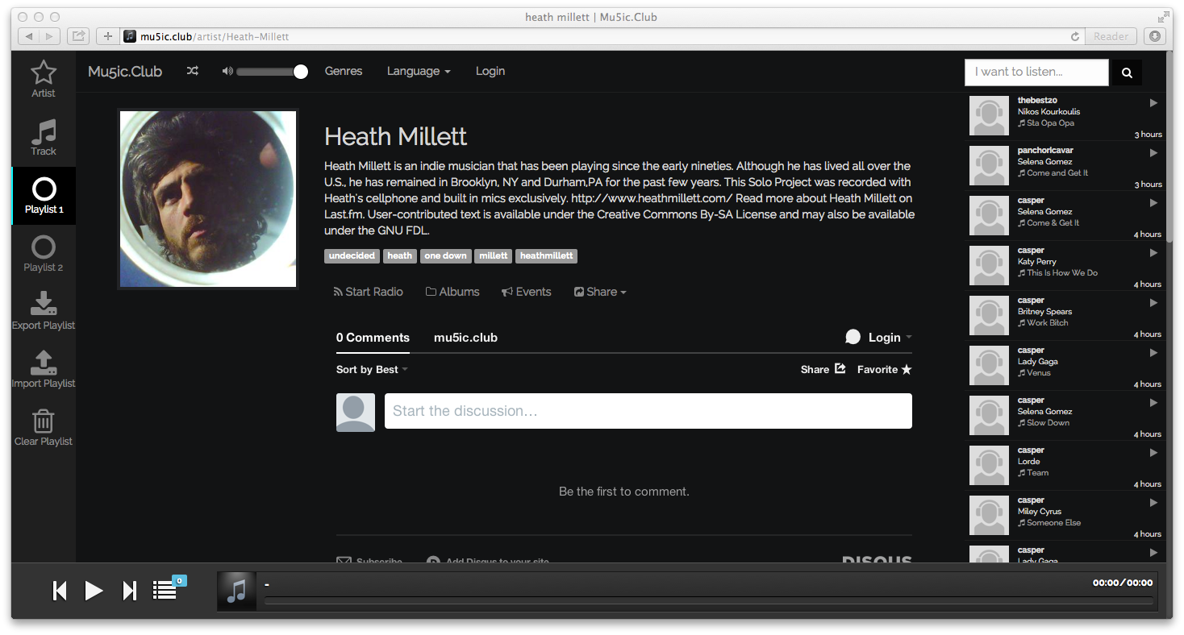Adjust the volume slider knob
This screenshot has width=1184, height=635.
point(301,72)
